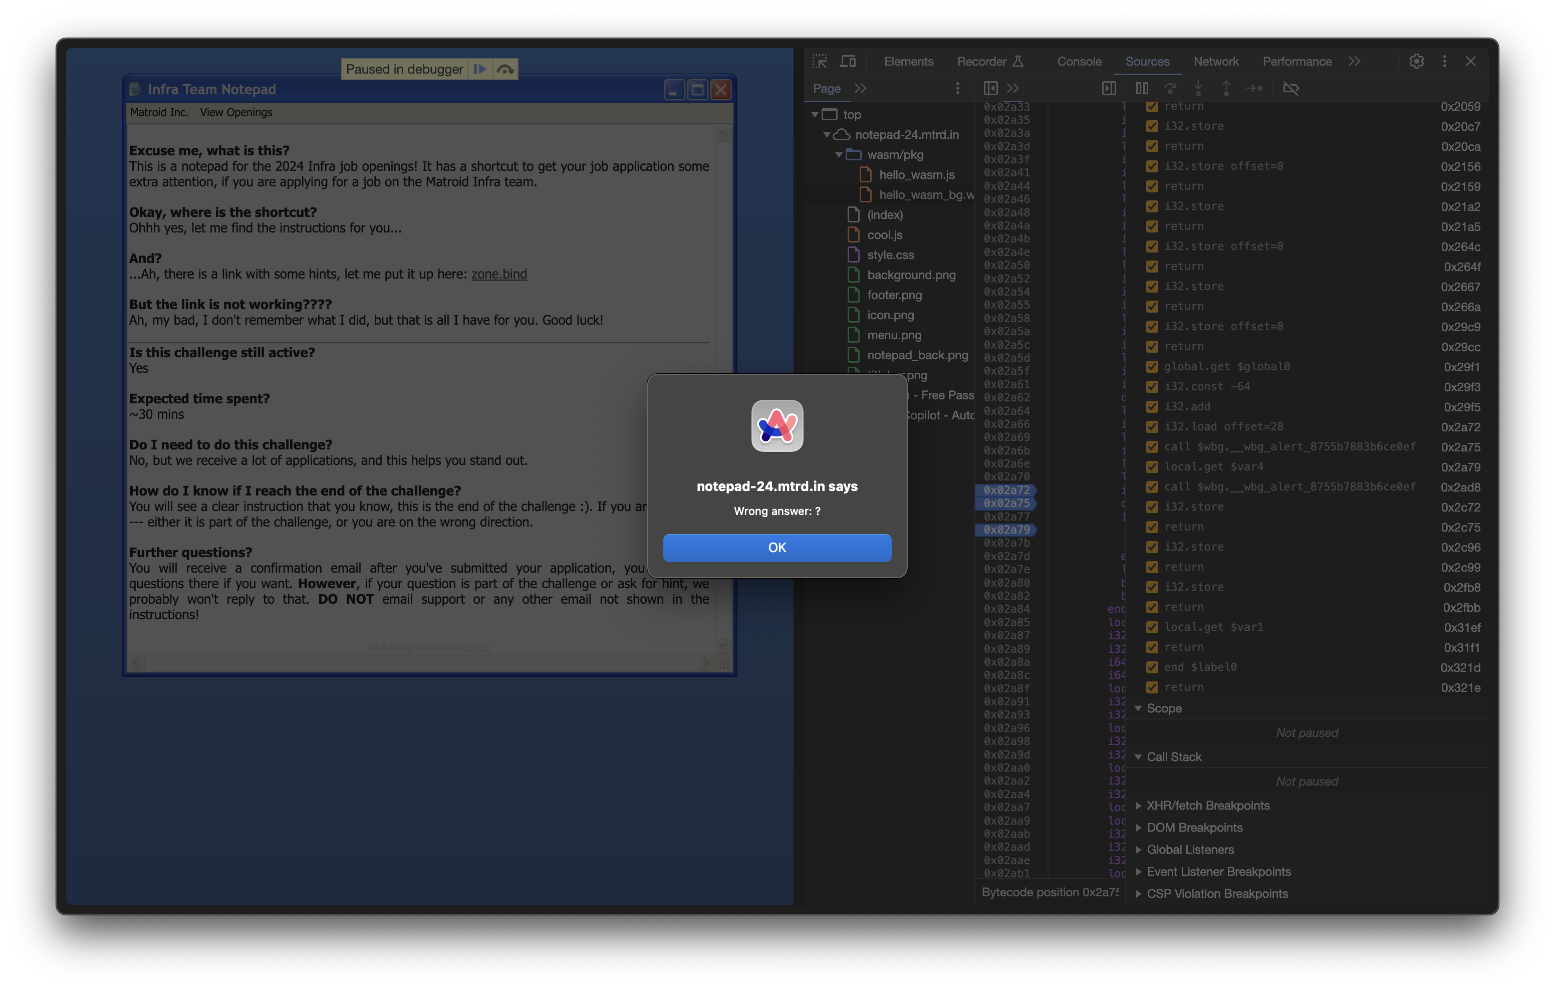This screenshot has height=989, width=1555.
Task: Select hello_wasm.js in file tree
Action: tap(916, 175)
